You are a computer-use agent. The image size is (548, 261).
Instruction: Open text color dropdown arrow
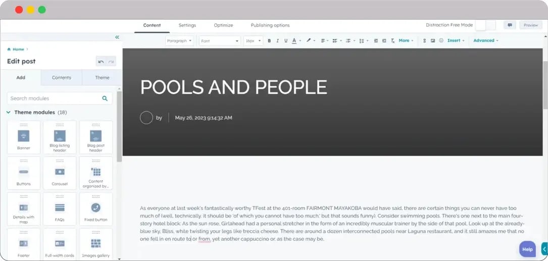(300, 41)
